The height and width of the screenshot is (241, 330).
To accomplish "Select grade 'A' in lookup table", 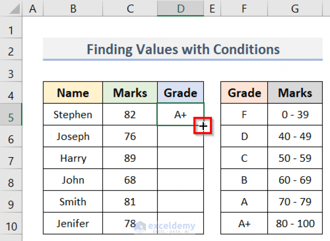I will point(244,202).
